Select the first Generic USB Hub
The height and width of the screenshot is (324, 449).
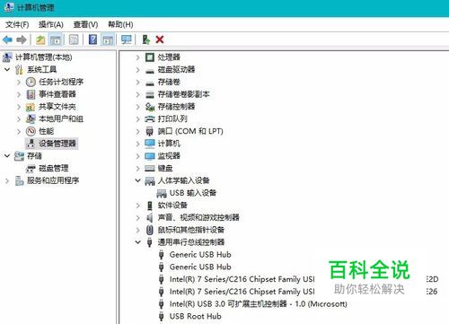[200, 255]
